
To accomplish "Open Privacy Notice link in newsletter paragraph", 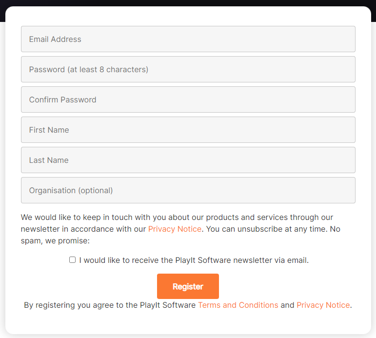I will pos(175,229).
